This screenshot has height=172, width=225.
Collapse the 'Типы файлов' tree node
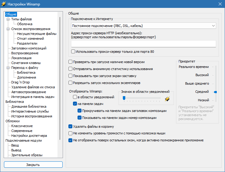click(8, 19)
